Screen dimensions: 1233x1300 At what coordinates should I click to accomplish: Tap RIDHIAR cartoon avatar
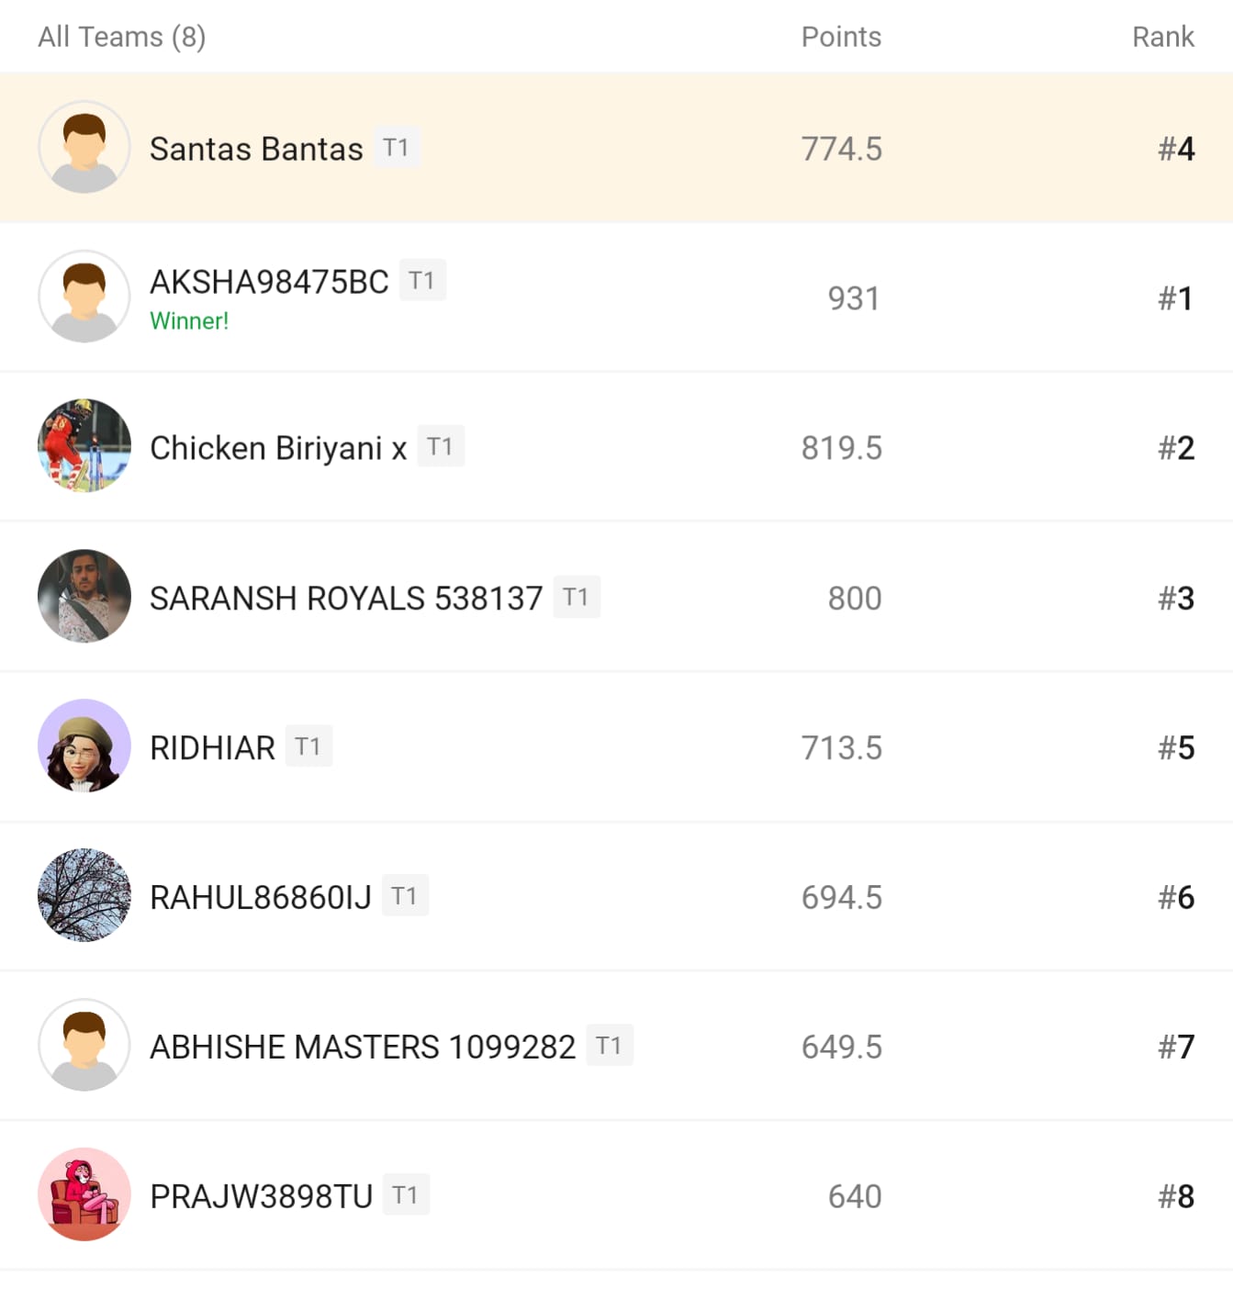point(84,745)
